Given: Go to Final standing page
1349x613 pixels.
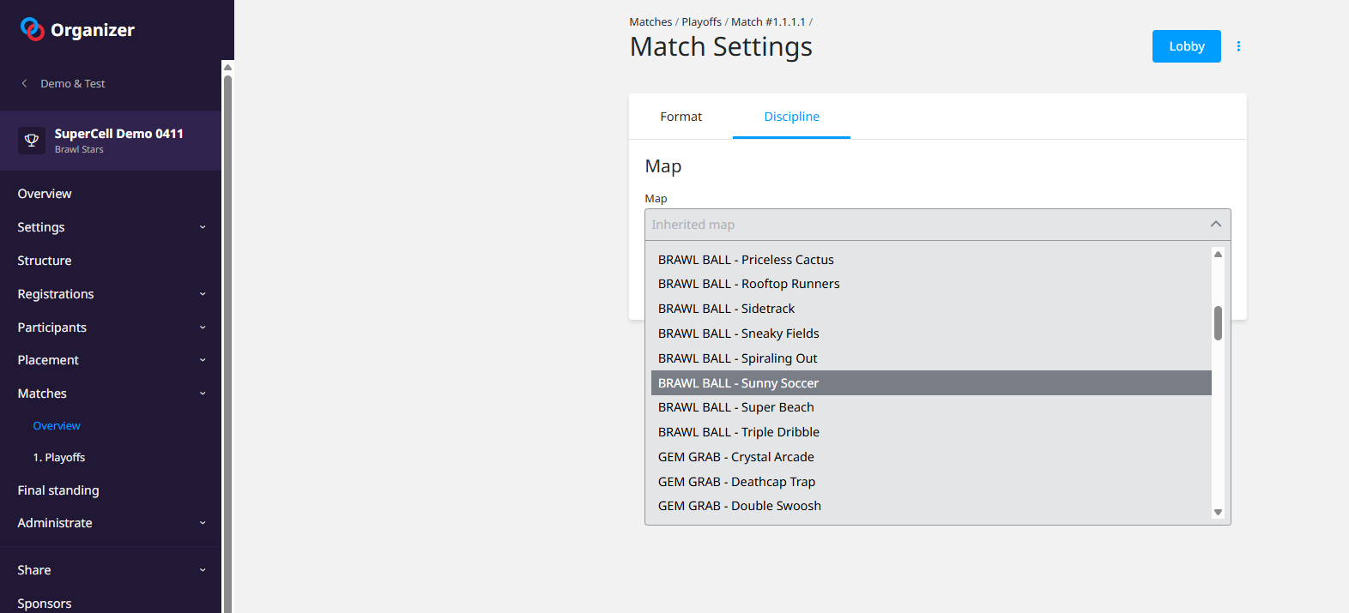Looking at the screenshot, I should 58,490.
